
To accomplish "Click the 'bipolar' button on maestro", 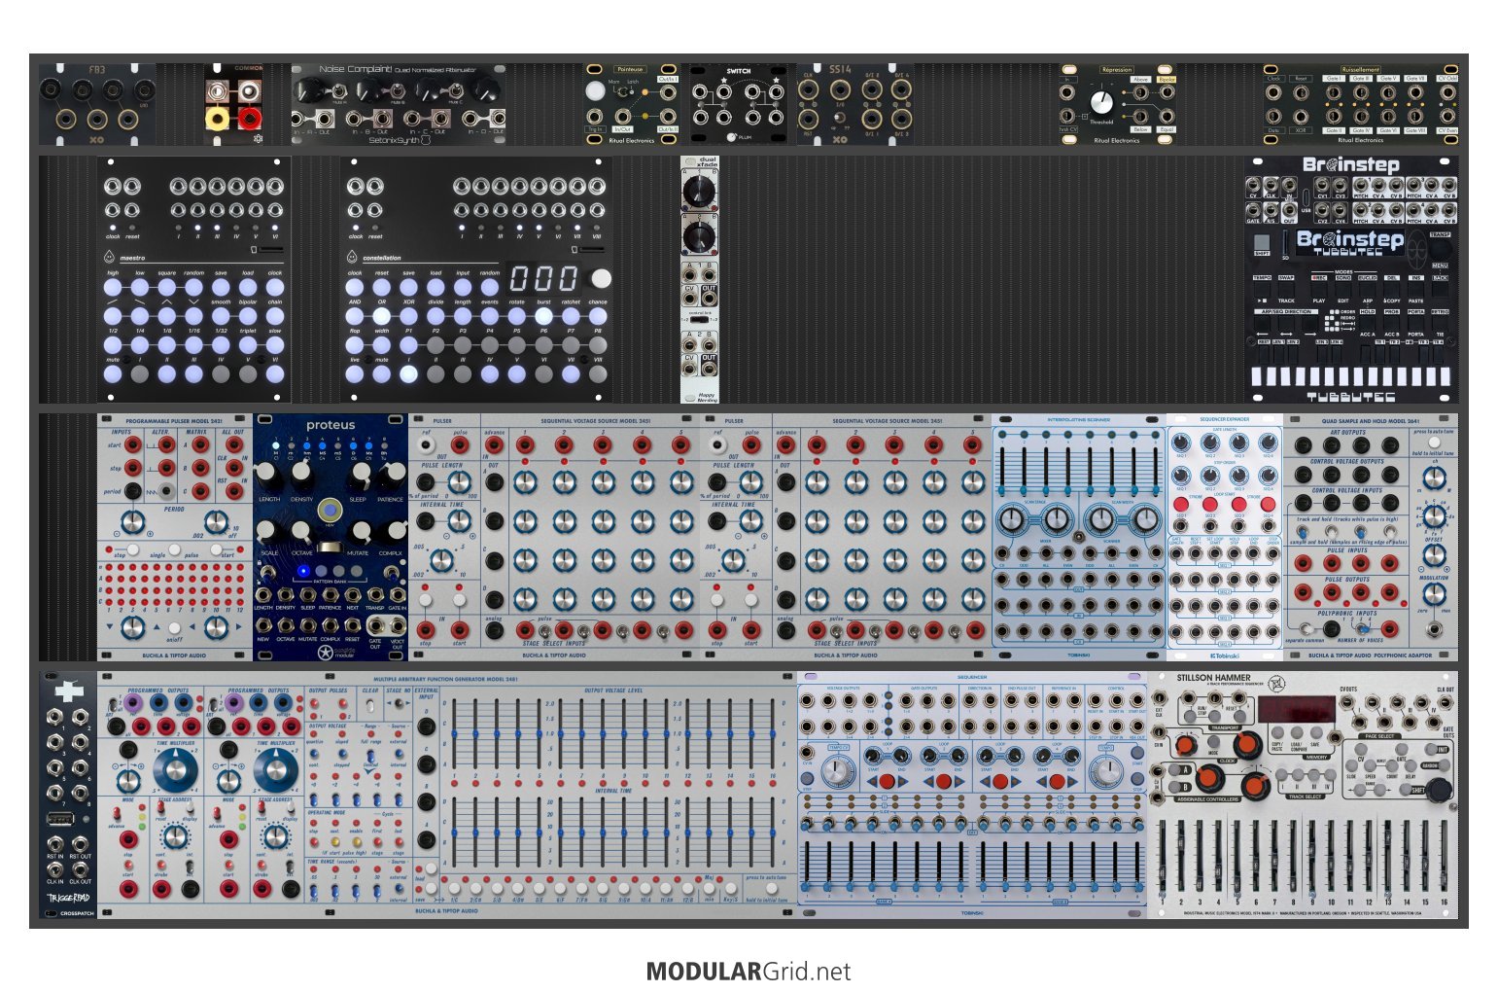I will click(248, 316).
